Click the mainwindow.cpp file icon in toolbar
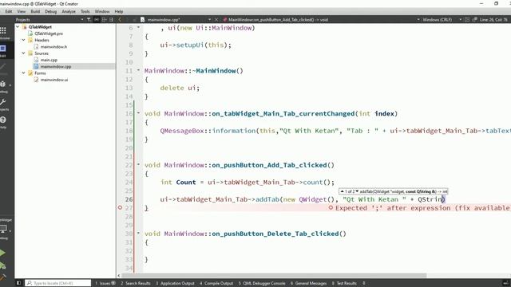 pos(143,19)
